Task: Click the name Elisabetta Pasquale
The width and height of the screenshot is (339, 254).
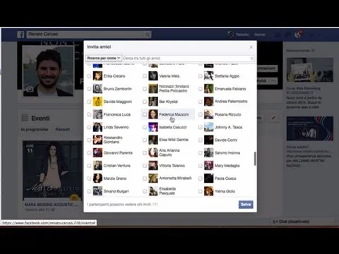Action: [x=167, y=190]
